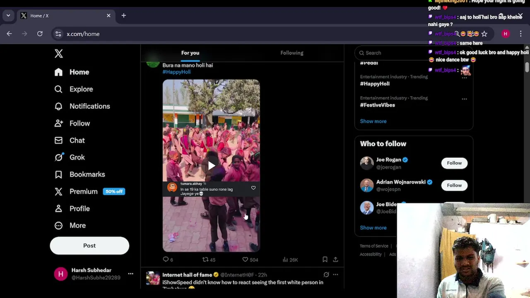Like the Holi post with 504 likes
Image resolution: width=530 pixels, height=298 pixels.
tap(250, 260)
